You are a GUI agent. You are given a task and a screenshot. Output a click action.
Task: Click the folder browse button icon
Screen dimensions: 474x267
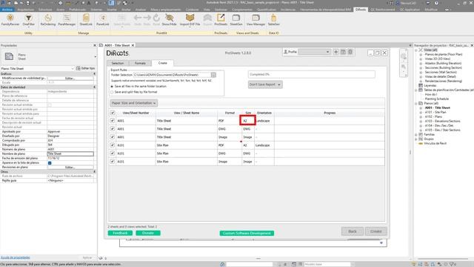tap(213, 75)
